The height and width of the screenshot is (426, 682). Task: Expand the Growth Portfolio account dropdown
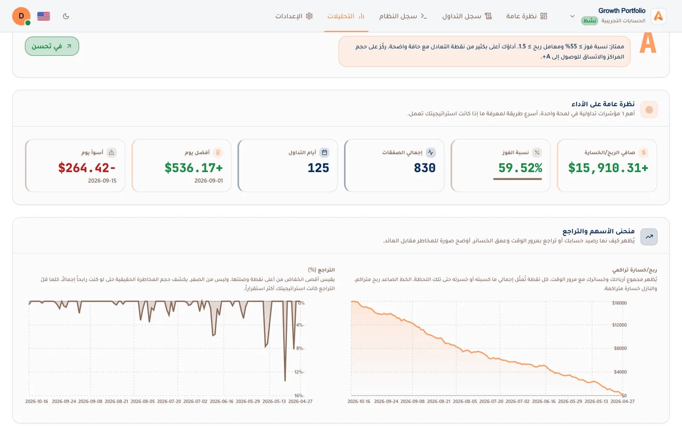(x=572, y=16)
